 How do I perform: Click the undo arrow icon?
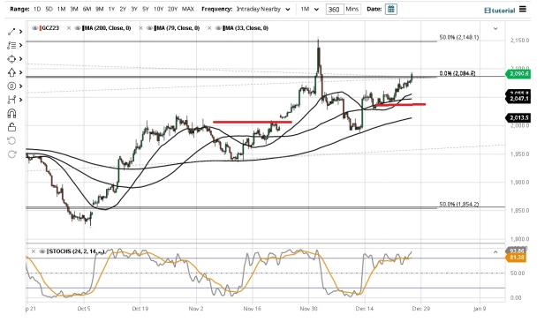click(x=11, y=141)
